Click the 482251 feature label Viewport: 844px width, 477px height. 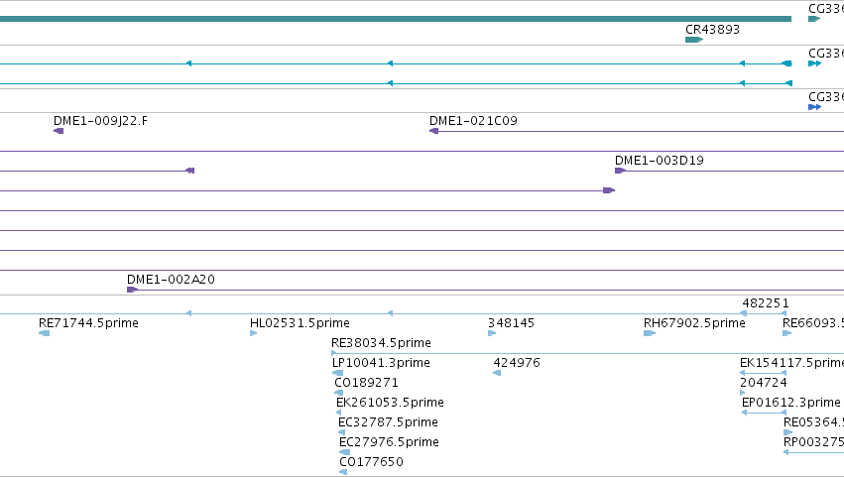tap(766, 303)
